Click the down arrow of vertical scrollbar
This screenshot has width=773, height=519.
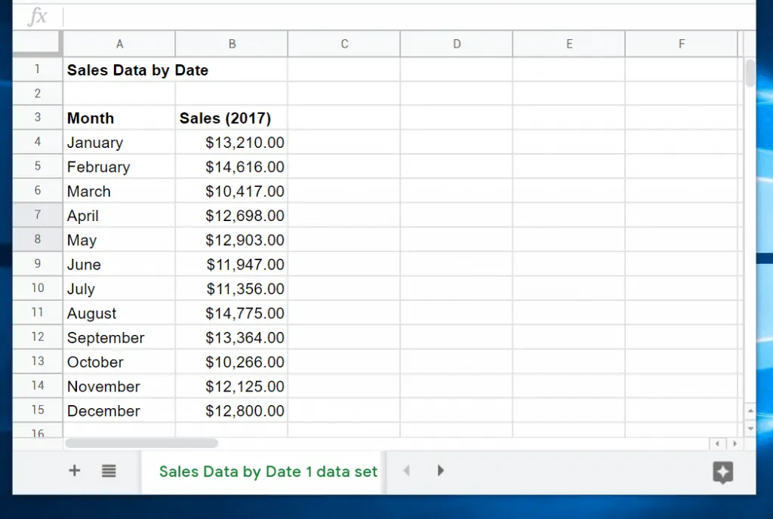(749, 427)
